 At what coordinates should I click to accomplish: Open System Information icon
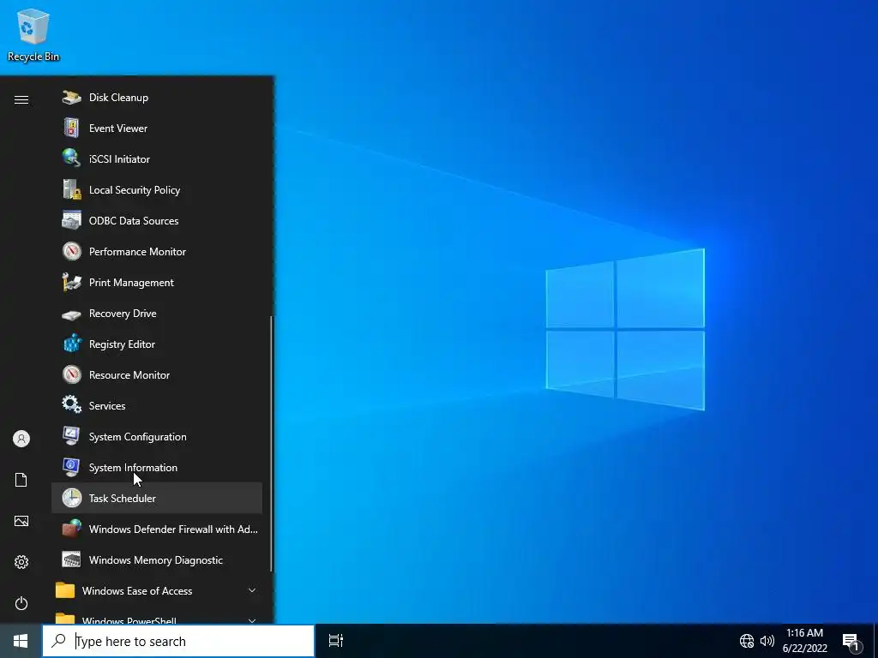point(72,467)
